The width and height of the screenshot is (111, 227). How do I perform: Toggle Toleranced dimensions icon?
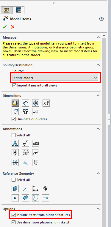click(x=46, y=103)
